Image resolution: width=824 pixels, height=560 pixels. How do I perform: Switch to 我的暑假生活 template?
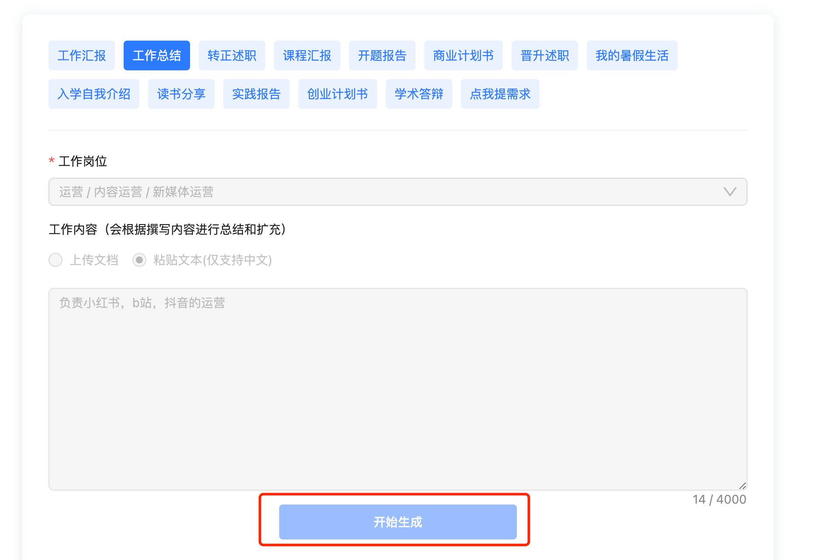click(632, 55)
